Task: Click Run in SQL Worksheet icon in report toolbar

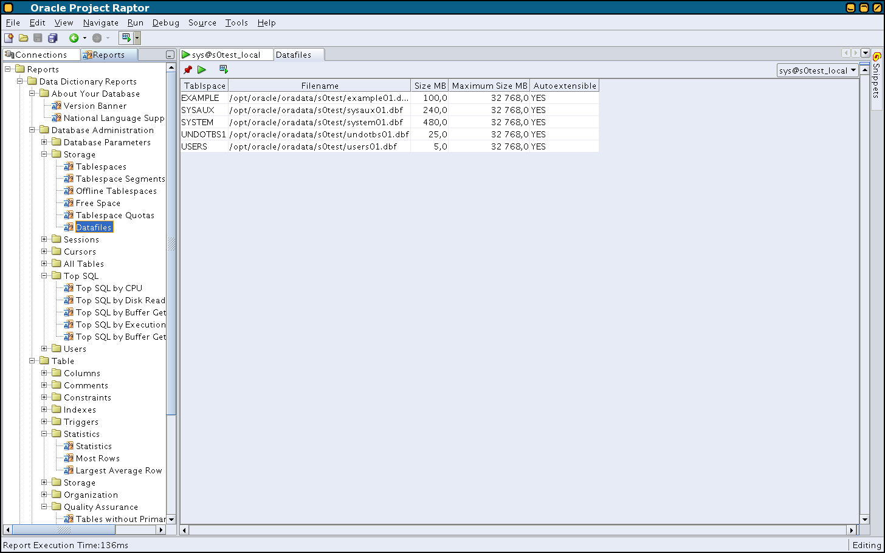Action: coord(223,70)
